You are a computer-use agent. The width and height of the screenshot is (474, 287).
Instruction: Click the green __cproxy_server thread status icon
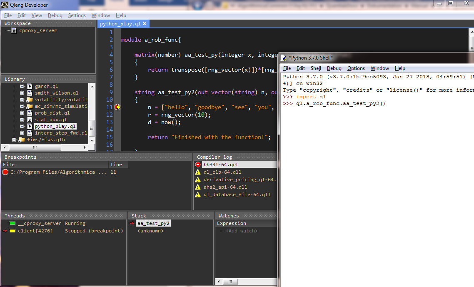click(x=12, y=224)
